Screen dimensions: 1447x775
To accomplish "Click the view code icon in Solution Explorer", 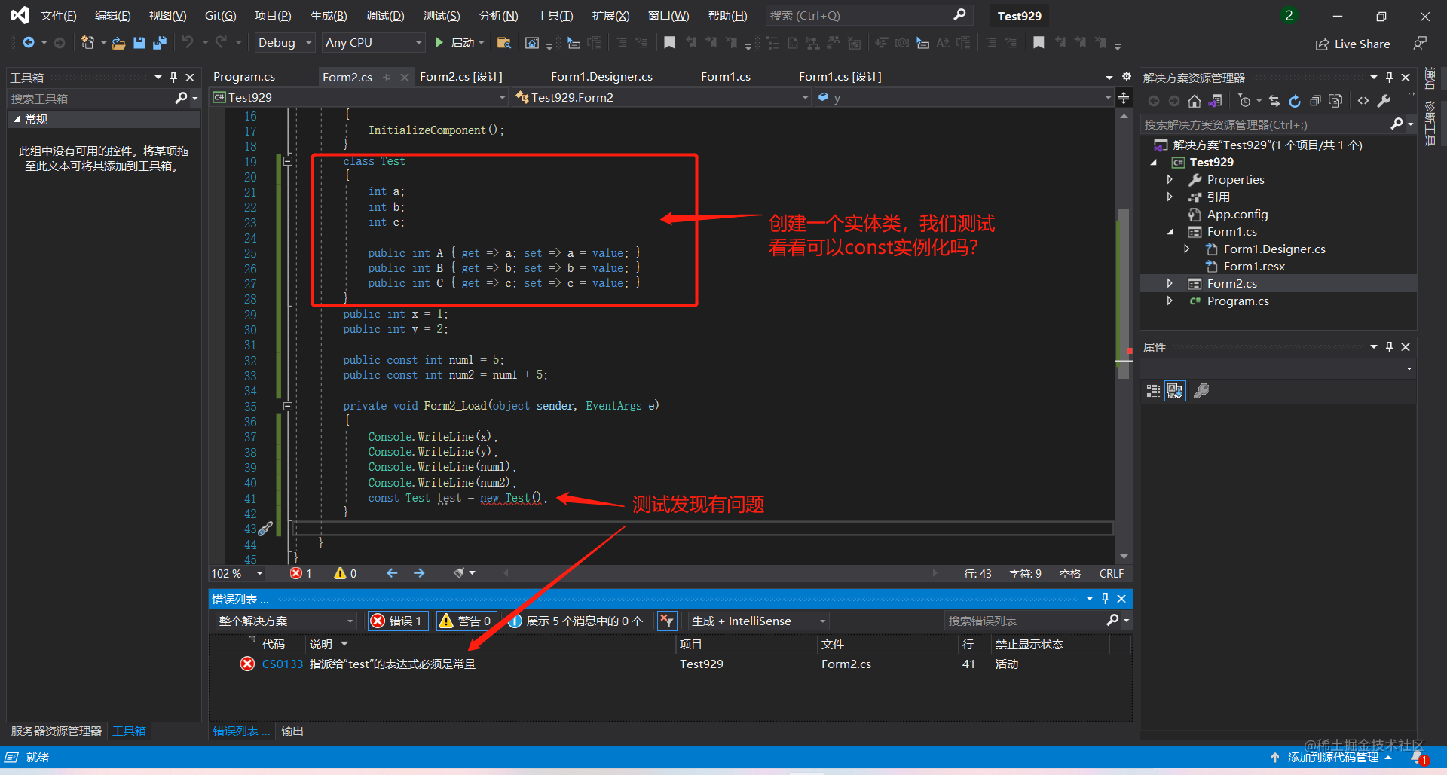I will pyautogui.click(x=1363, y=101).
